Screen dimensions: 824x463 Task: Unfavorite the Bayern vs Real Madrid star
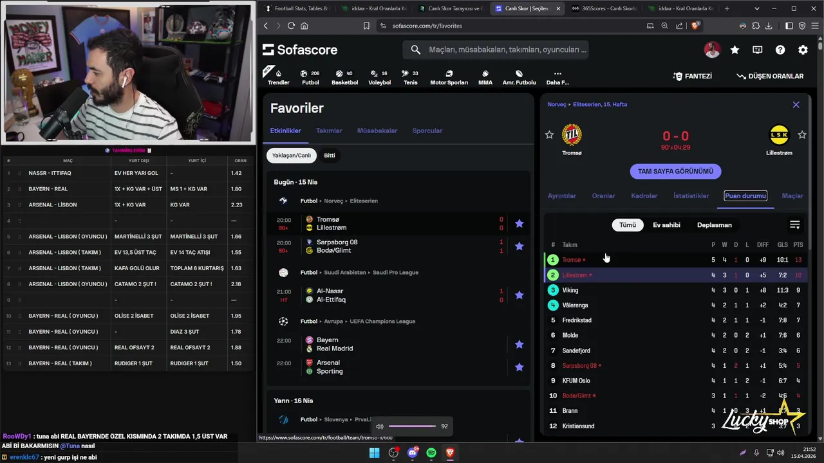(x=520, y=344)
